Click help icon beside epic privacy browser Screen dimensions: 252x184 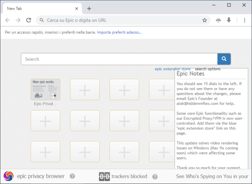tap(72, 176)
